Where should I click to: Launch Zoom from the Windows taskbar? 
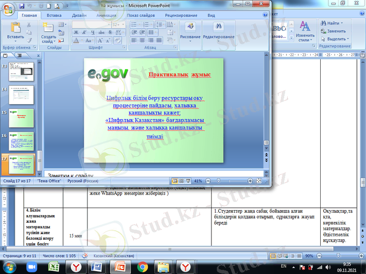32,267
